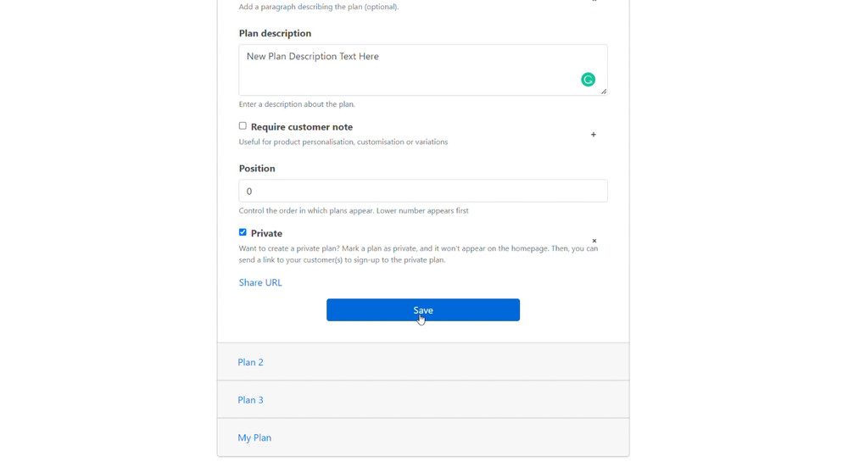This screenshot has width=848, height=473.
Task: Enable the Require customer note checkbox
Action: click(x=243, y=126)
